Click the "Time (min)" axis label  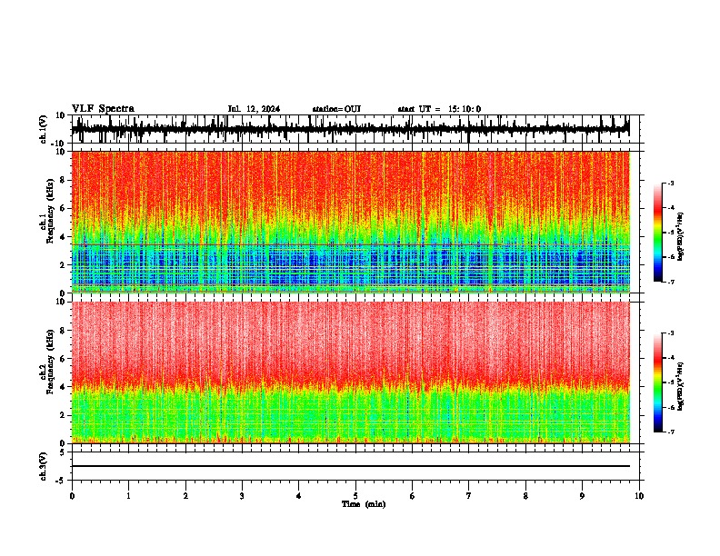point(364,504)
